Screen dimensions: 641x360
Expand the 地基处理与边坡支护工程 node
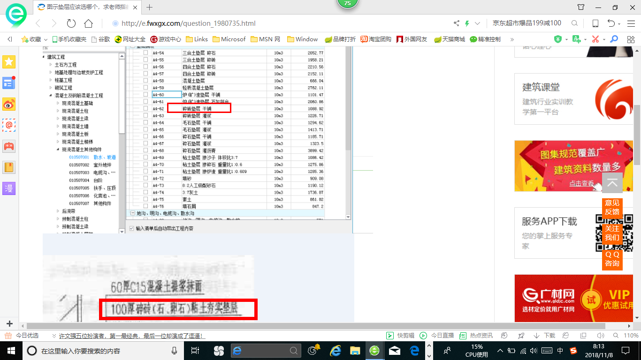[x=51, y=72]
